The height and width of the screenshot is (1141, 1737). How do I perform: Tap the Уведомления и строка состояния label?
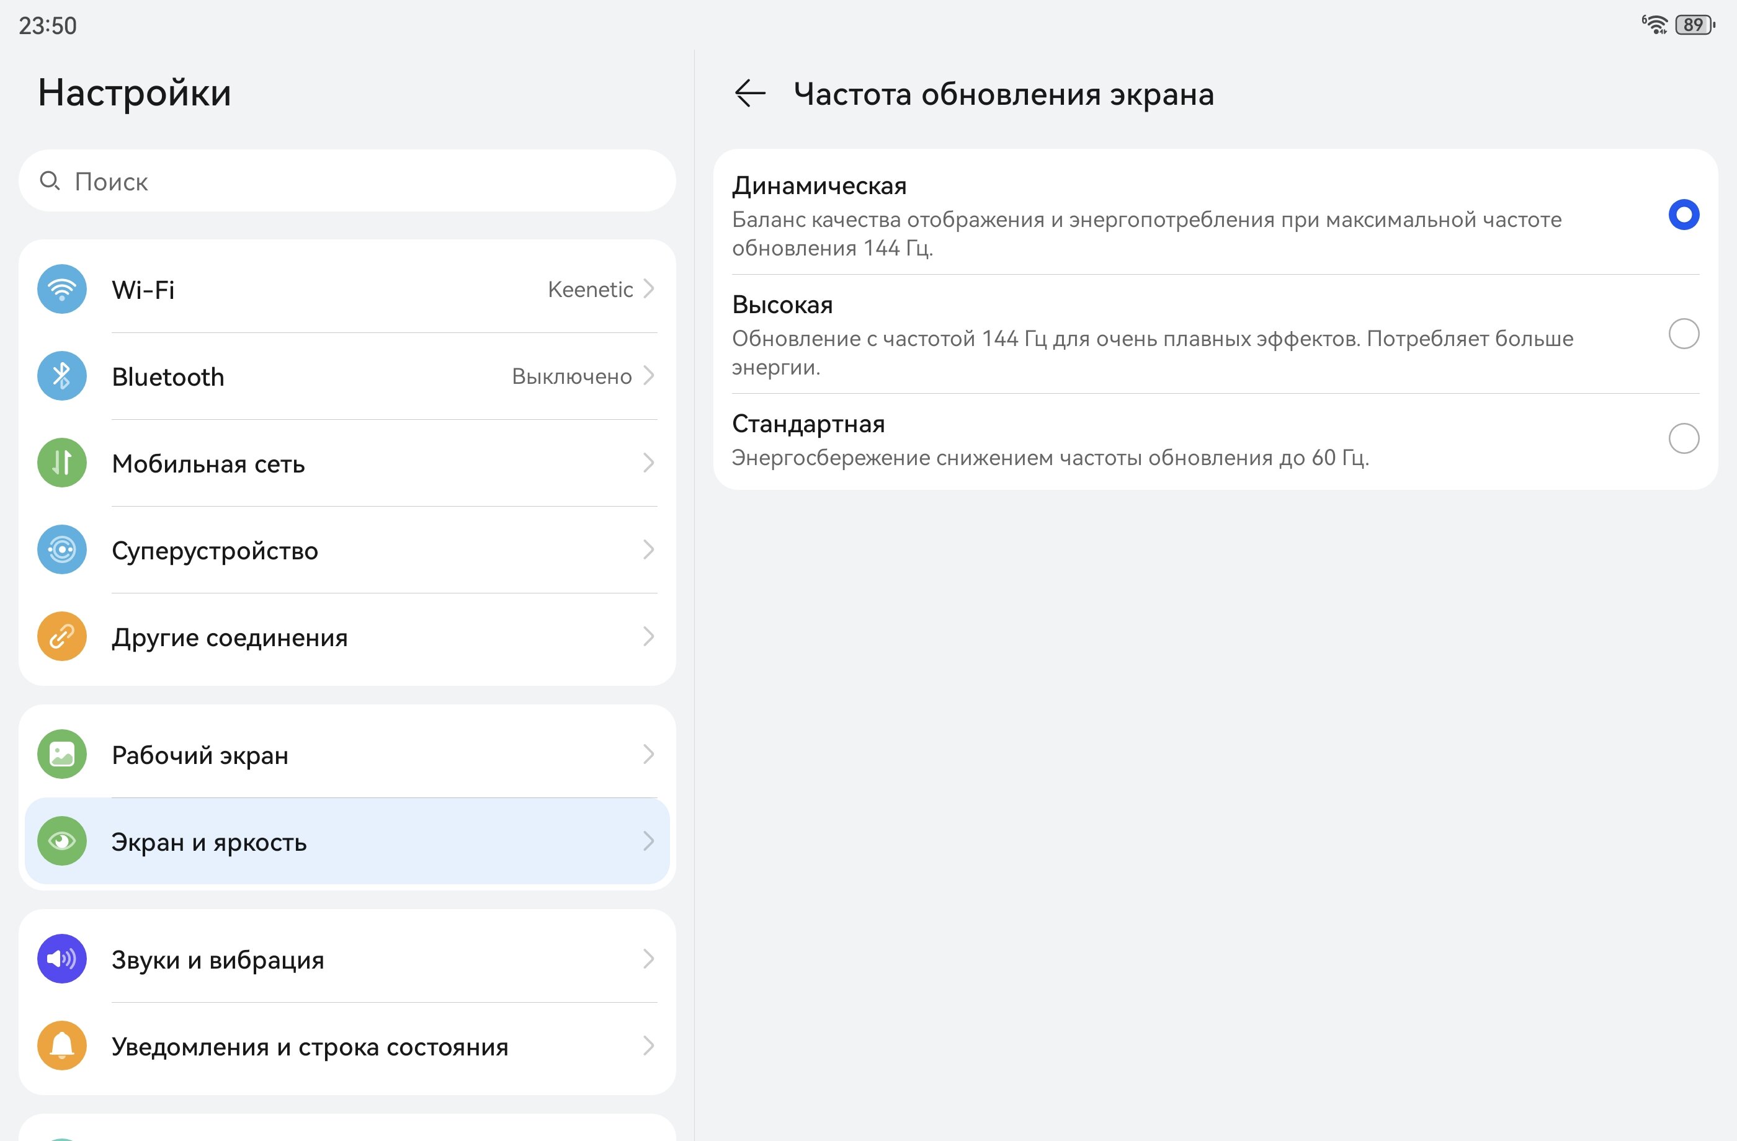310,1046
